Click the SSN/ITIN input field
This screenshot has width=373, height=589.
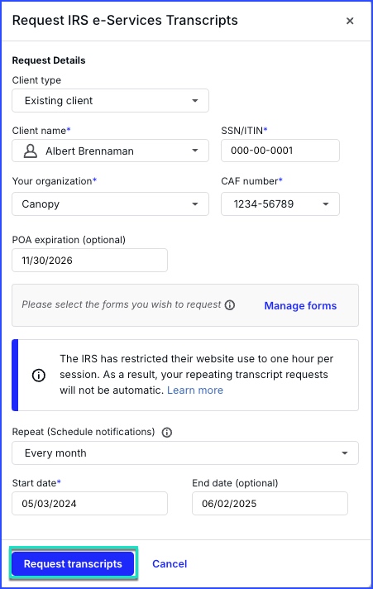(x=280, y=151)
